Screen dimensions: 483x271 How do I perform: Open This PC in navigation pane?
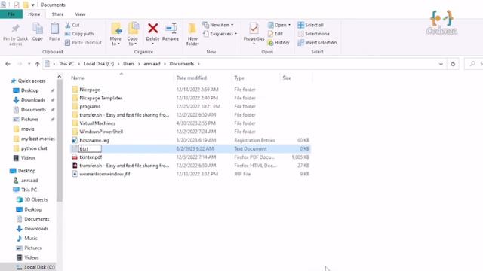coord(29,190)
